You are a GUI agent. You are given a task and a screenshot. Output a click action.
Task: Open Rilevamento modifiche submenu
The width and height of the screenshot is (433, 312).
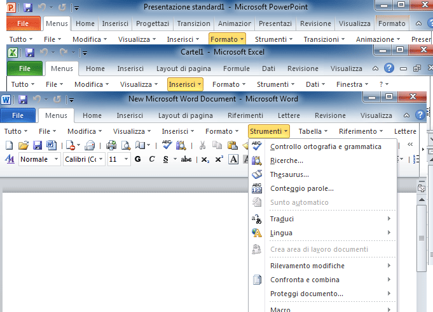point(322,266)
